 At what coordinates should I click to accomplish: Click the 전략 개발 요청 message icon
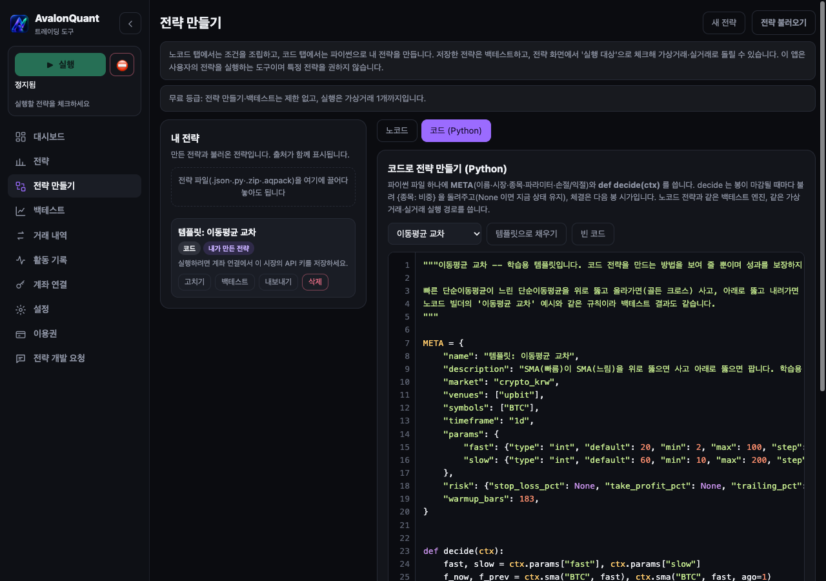21,358
